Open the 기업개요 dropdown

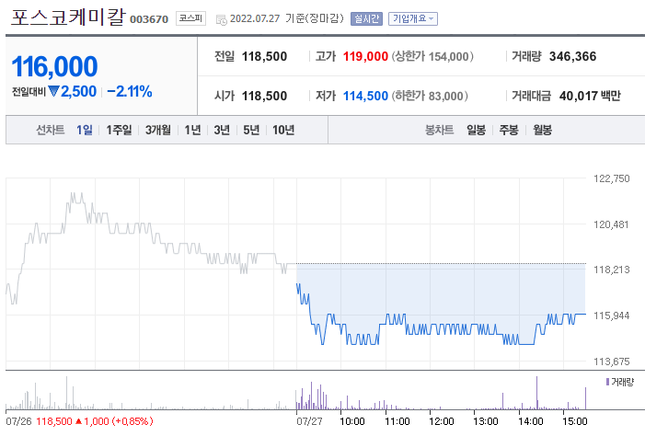413,19
